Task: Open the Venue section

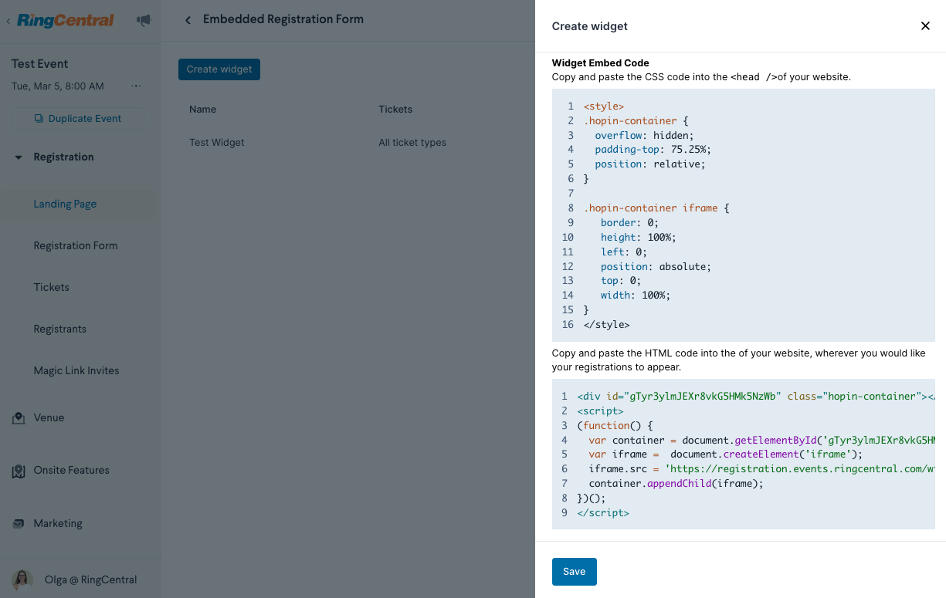Action: point(49,418)
